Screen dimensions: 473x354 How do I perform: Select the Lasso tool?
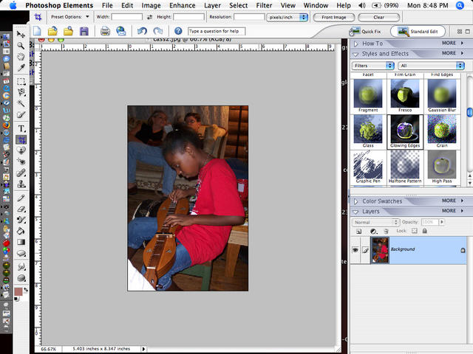click(21, 92)
